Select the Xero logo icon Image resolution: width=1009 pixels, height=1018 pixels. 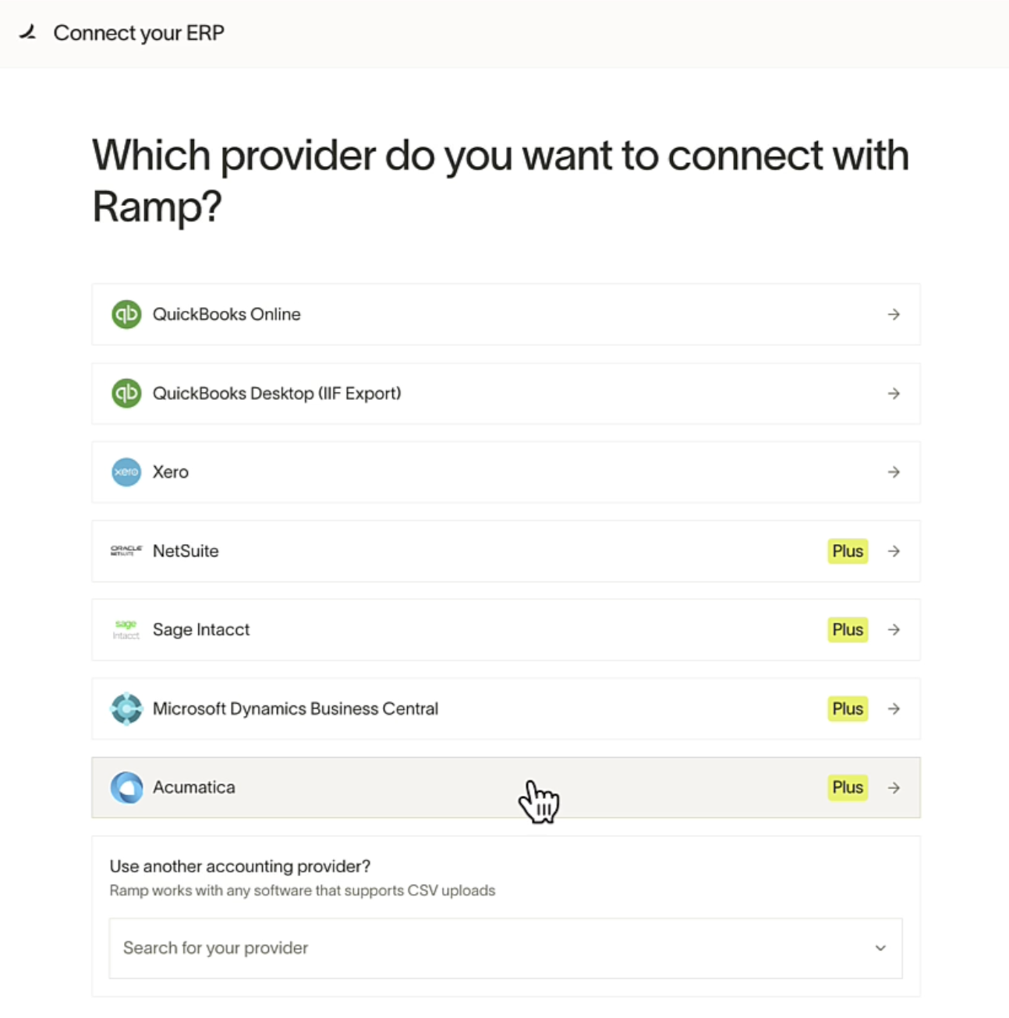point(126,472)
